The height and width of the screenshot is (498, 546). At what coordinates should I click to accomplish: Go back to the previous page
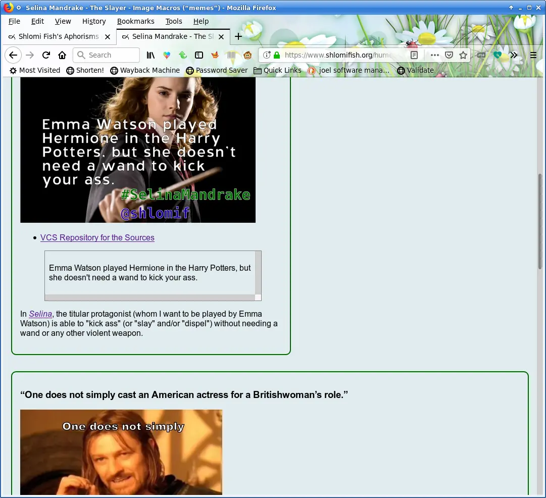point(13,55)
